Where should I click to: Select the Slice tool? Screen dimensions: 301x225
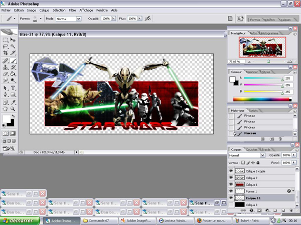[x=13, y=52]
